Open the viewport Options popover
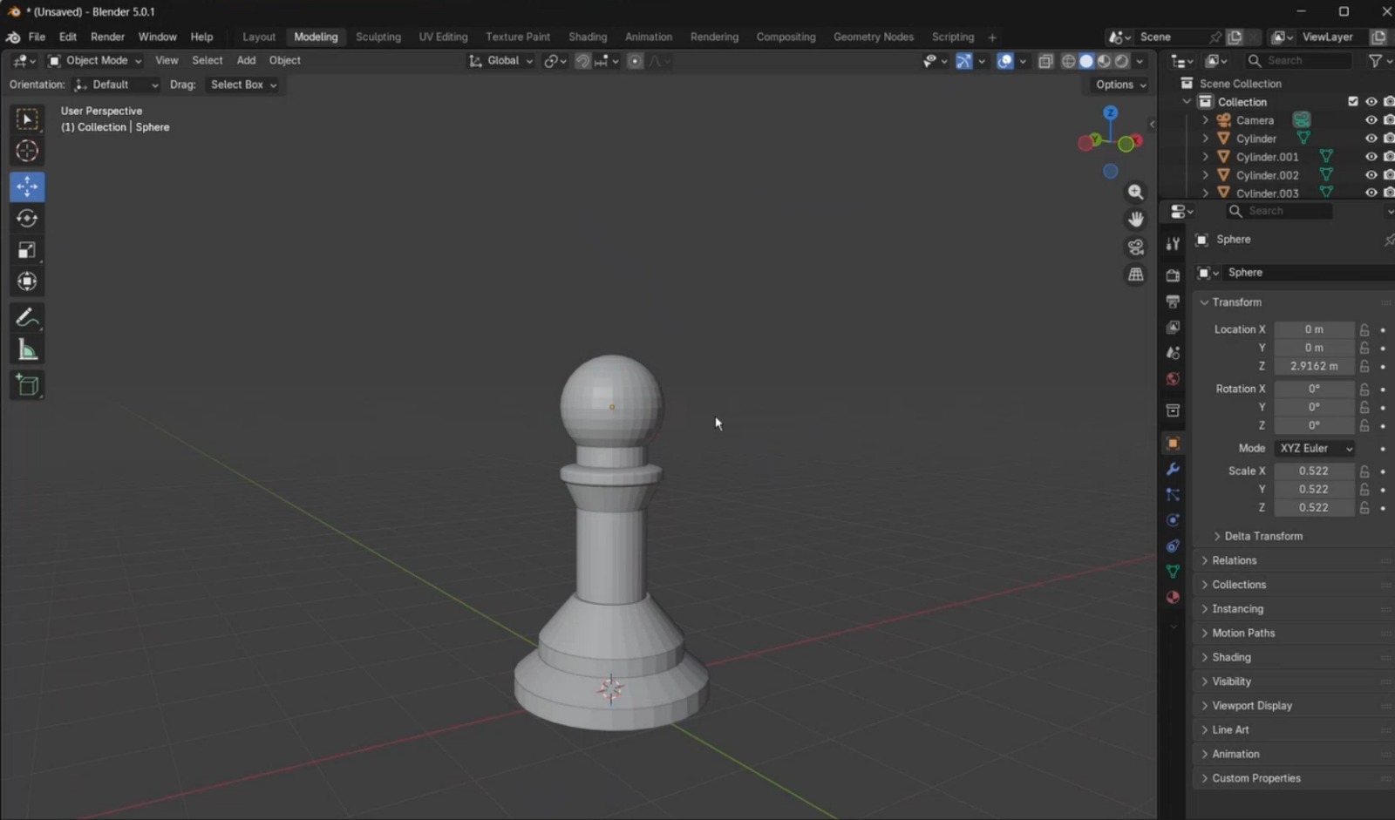Screen dimensions: 1395x820 [x=1119, y=85]
